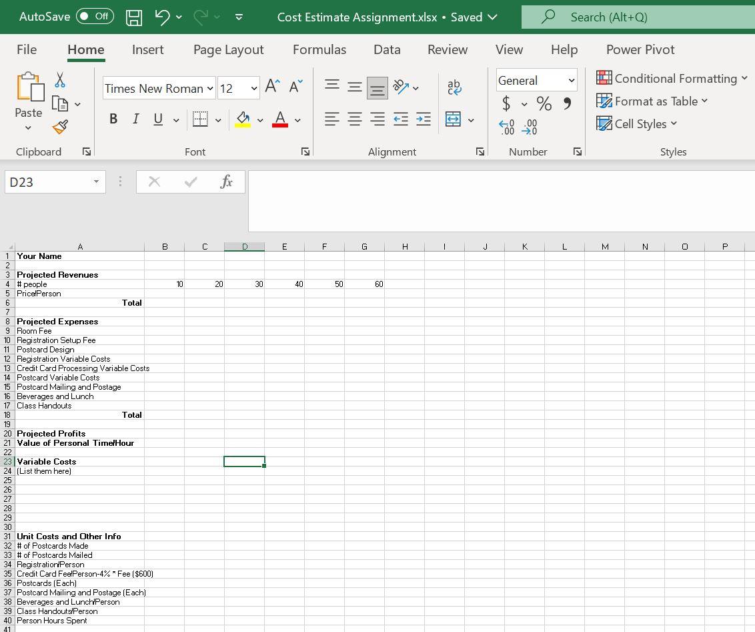Select the red Font Color swatch
The width and height of the screenshot is (755, 632).
279,119
